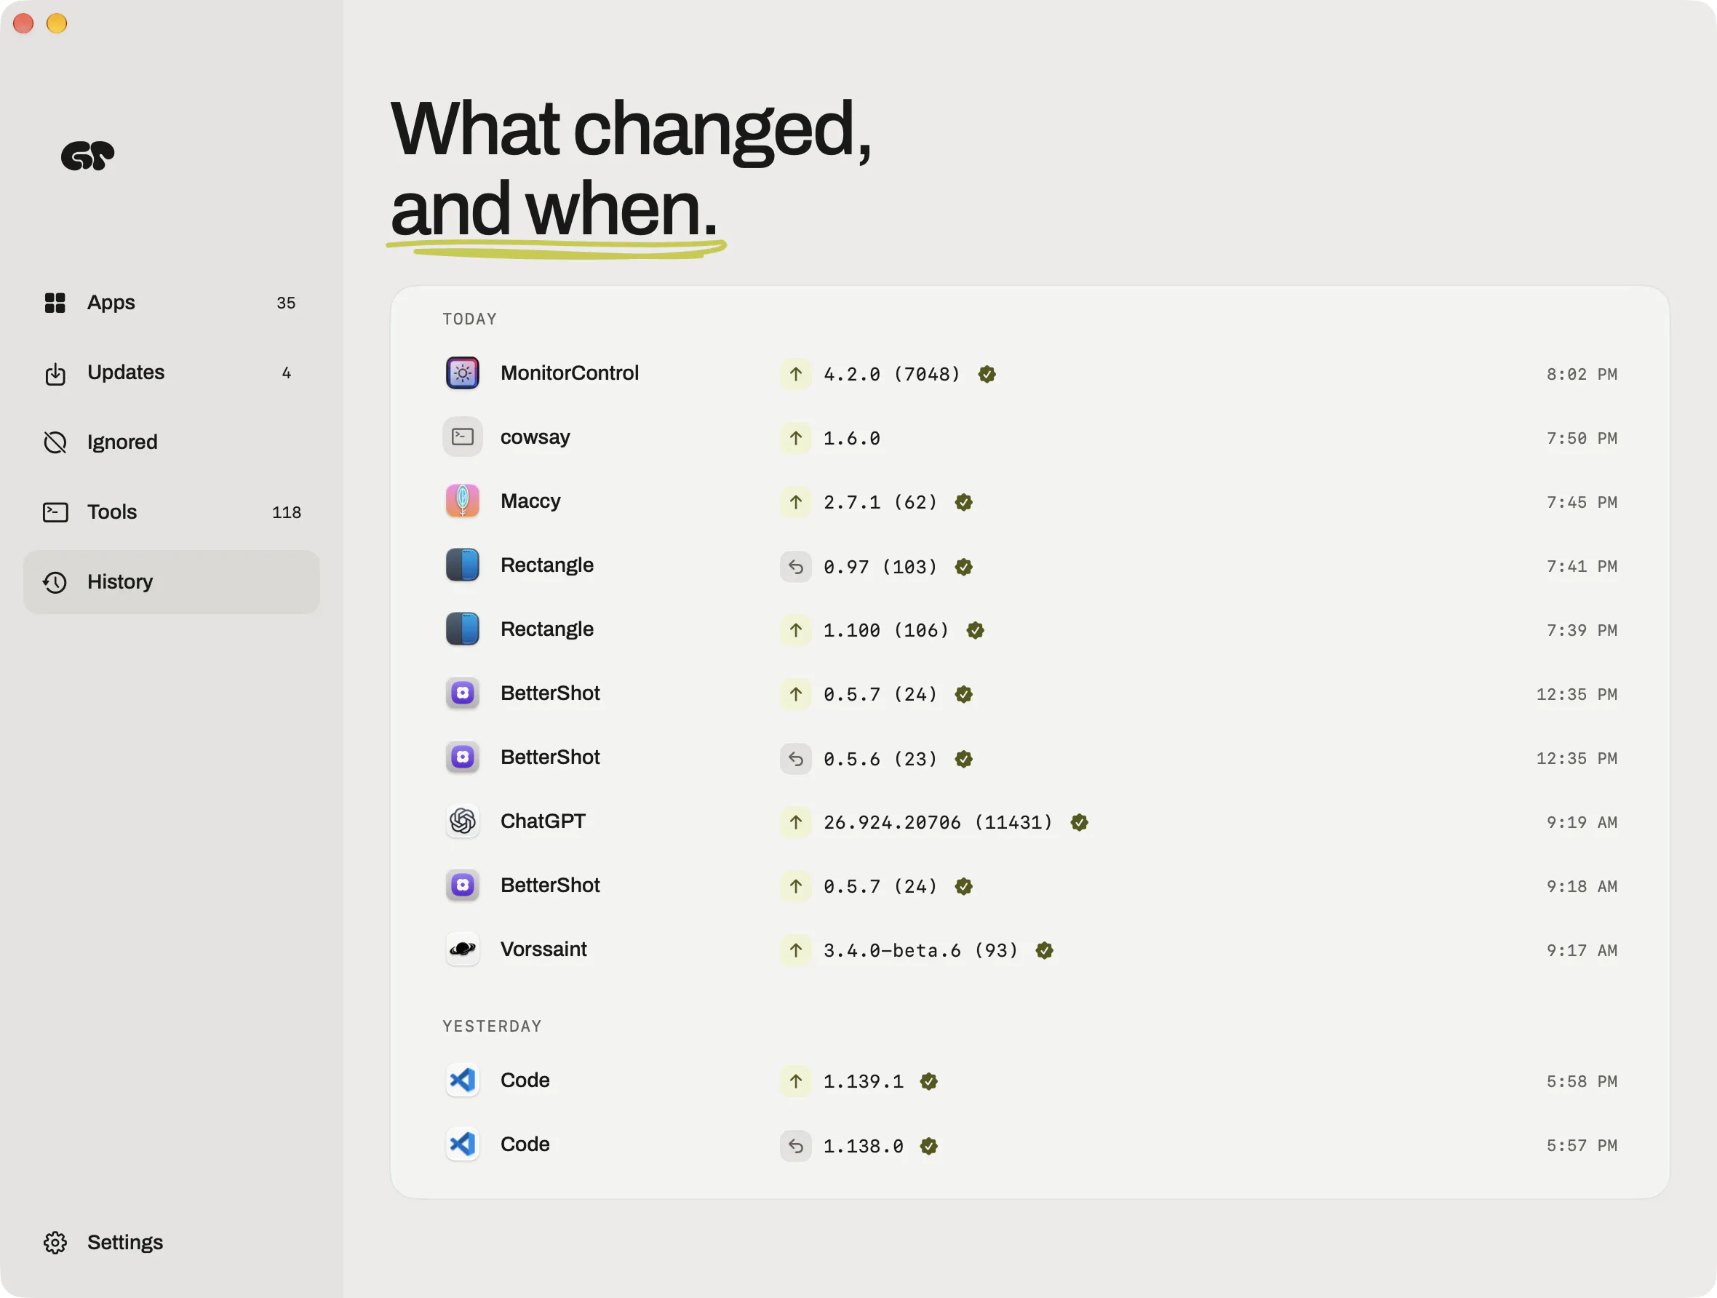Click the MonitorControl app icon
The width and height of the screenshot is (1717, 1298).
tap(463, 373)
